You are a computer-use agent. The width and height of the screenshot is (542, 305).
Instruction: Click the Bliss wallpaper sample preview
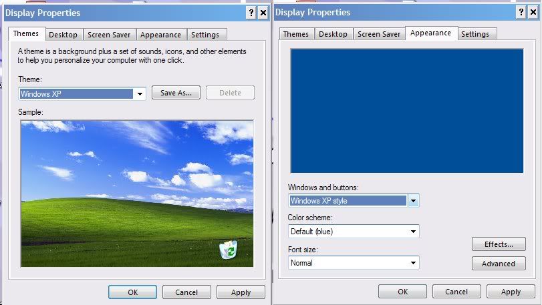pos(137,194)
